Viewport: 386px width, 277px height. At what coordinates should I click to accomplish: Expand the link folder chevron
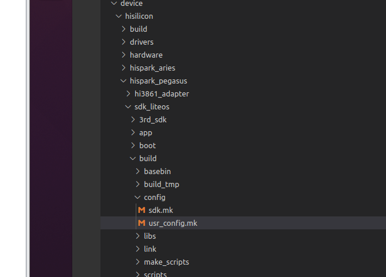click(x=137, y=249)
